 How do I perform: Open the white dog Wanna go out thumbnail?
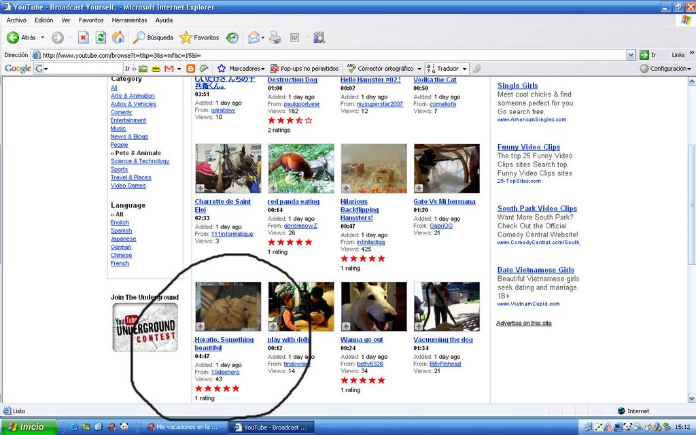pos(374,307)
